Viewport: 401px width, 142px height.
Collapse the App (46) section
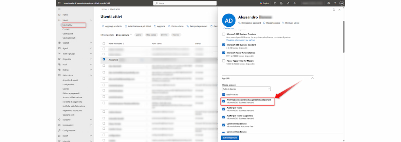312,78
